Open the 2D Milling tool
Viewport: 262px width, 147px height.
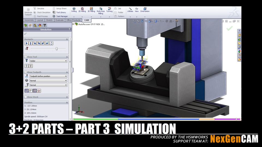(x=82, y=10)
